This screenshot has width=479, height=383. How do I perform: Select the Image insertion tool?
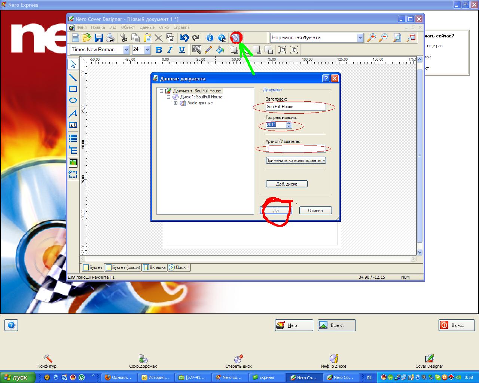coord(73,162)
